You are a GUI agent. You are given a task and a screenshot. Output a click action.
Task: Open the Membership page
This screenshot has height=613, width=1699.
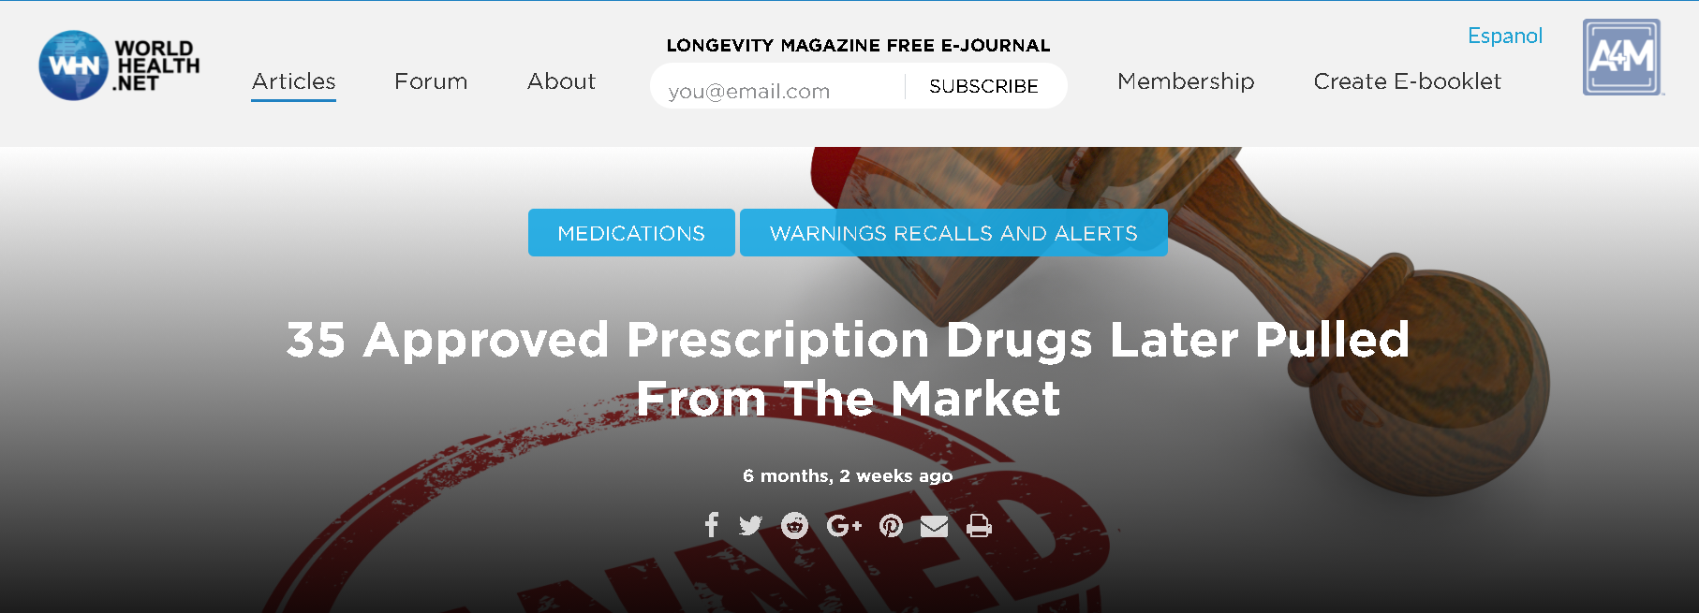[1186, 81]
